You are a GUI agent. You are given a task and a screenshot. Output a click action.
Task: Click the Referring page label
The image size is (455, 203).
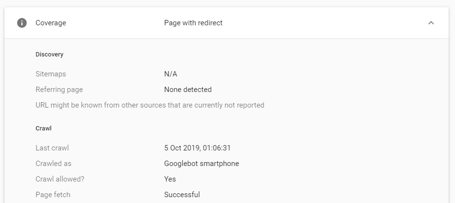(59, 90)
